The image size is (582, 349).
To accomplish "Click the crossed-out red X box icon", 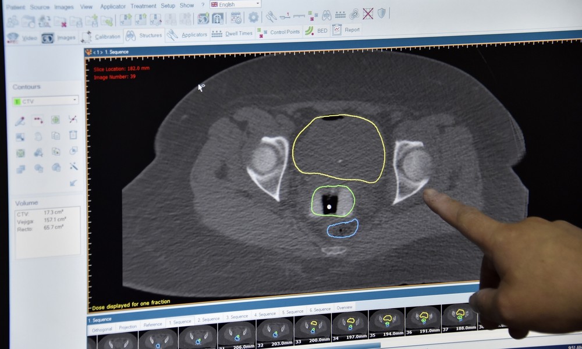I will click(368, 14).
